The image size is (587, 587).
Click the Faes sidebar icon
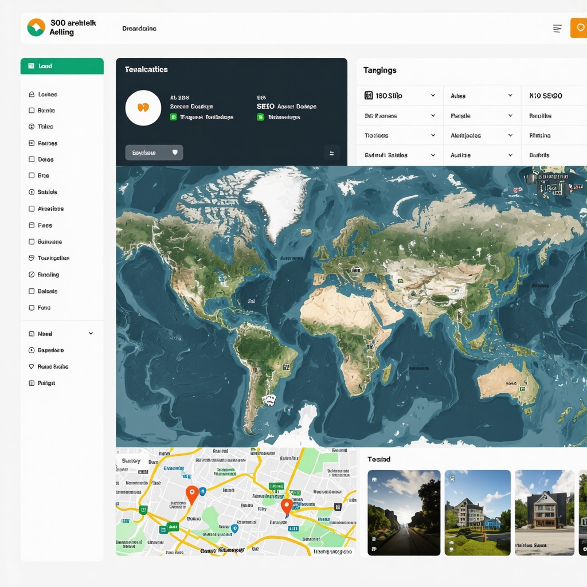click(x=32, y=225)
